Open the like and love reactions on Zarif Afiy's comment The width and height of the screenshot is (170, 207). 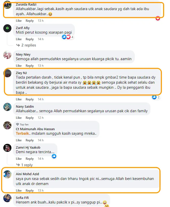point(67,37)
